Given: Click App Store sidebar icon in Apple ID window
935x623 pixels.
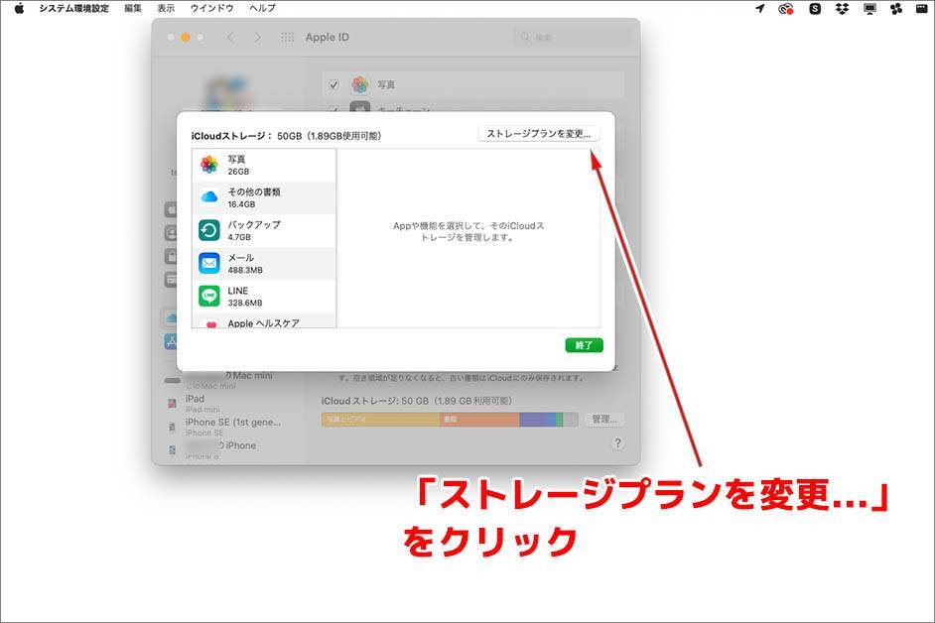Looking at the screenshot, I should pos(171,341).
